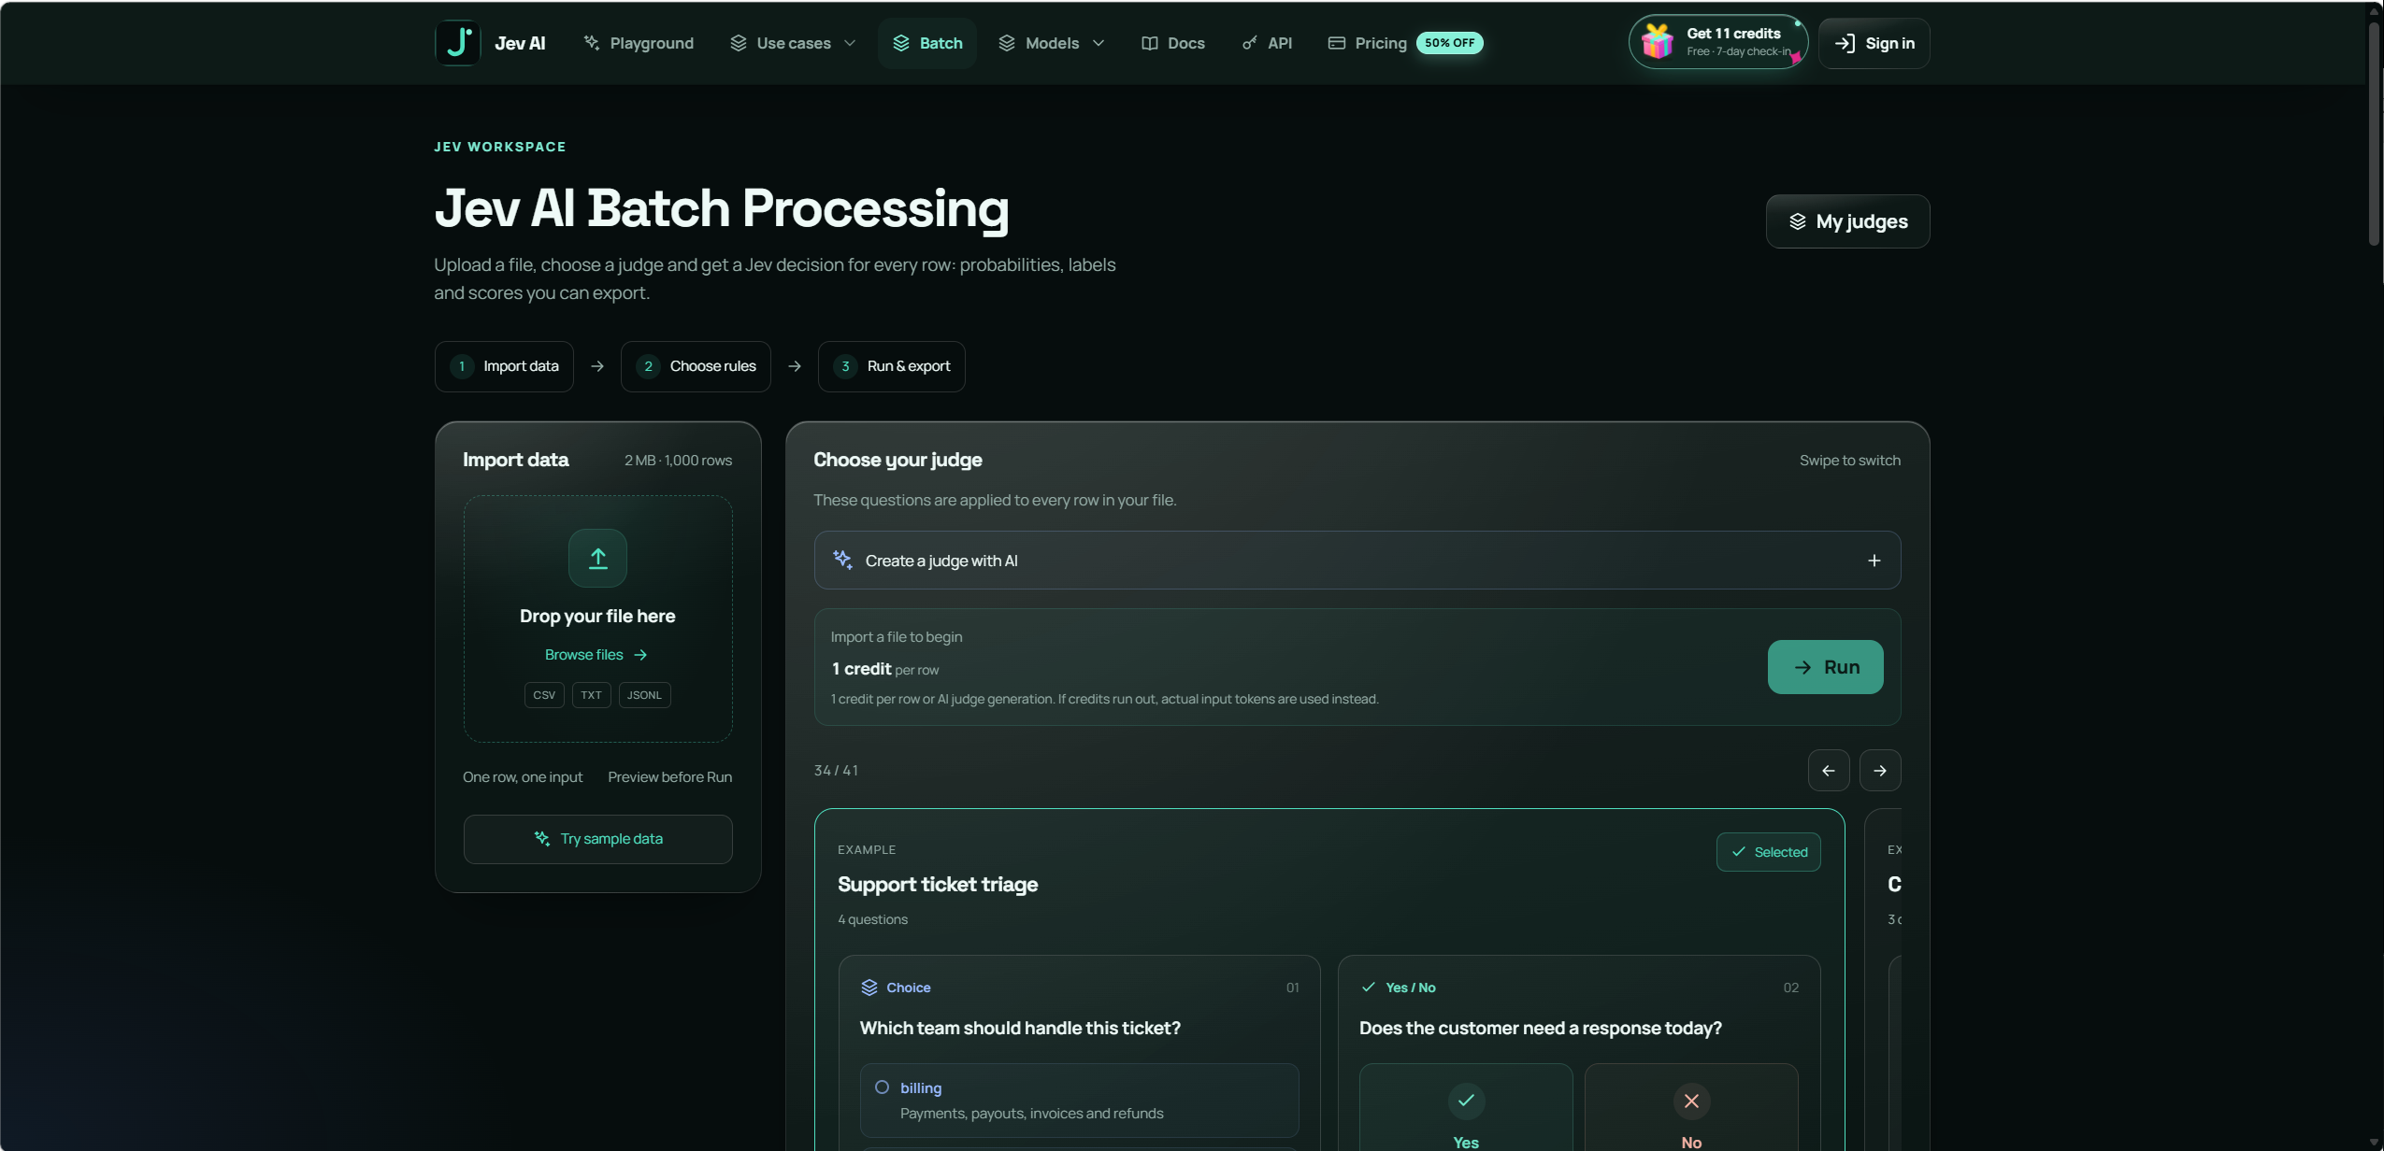Expand the Create a judge with AI panel
The height and width of the screenshot is (1151, 2384).
[x=1357, y=561]
